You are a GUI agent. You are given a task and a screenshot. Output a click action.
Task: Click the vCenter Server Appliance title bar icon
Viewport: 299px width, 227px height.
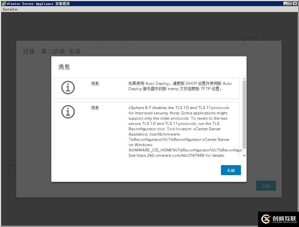(3, 3)
